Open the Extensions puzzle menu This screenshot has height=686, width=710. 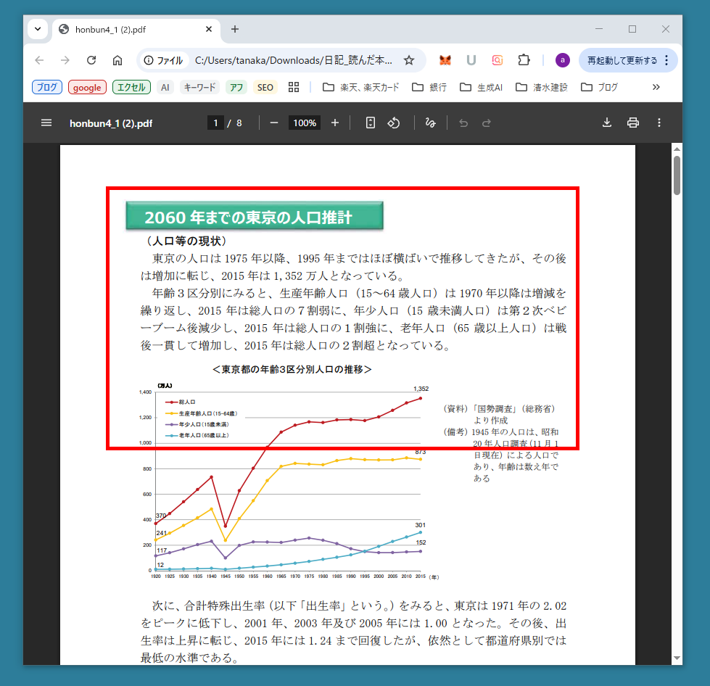(524, 60)
